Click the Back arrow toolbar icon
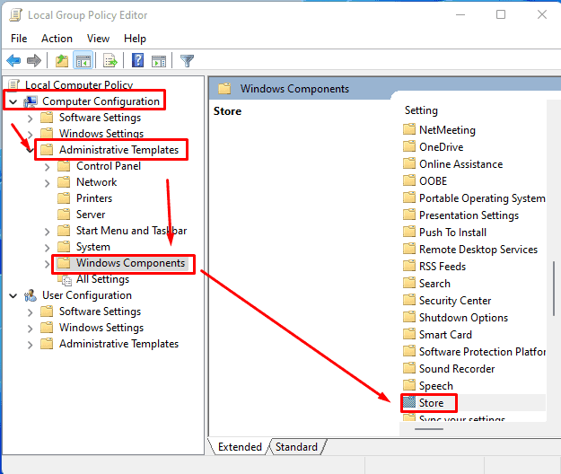The image size is (561, 474). pyautogui.click(x=13, y=60)
